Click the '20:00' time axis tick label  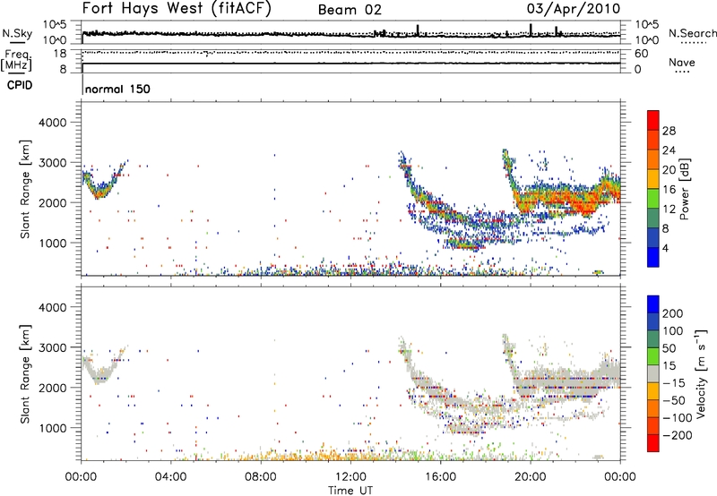531,477
